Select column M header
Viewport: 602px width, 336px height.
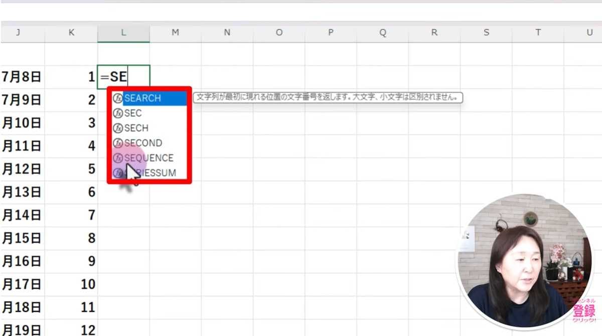pos(175,33)
